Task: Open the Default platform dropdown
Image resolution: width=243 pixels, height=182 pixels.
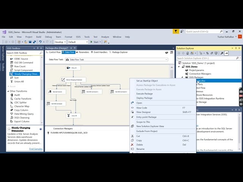Action: (x=87, y=42)
